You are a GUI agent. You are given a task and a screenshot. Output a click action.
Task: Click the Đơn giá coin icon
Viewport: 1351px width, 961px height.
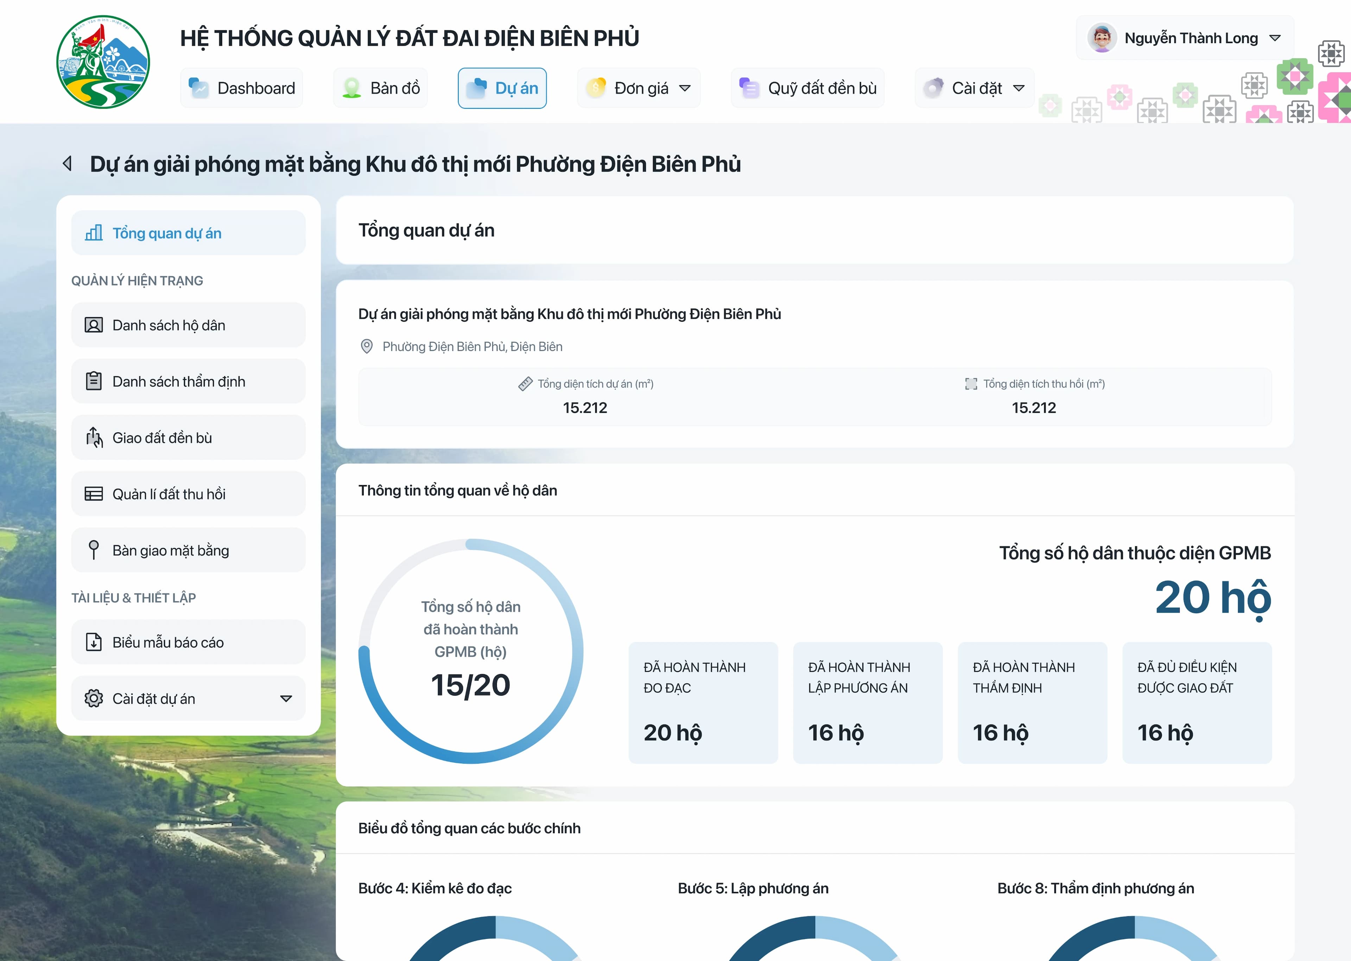point(596,88)
